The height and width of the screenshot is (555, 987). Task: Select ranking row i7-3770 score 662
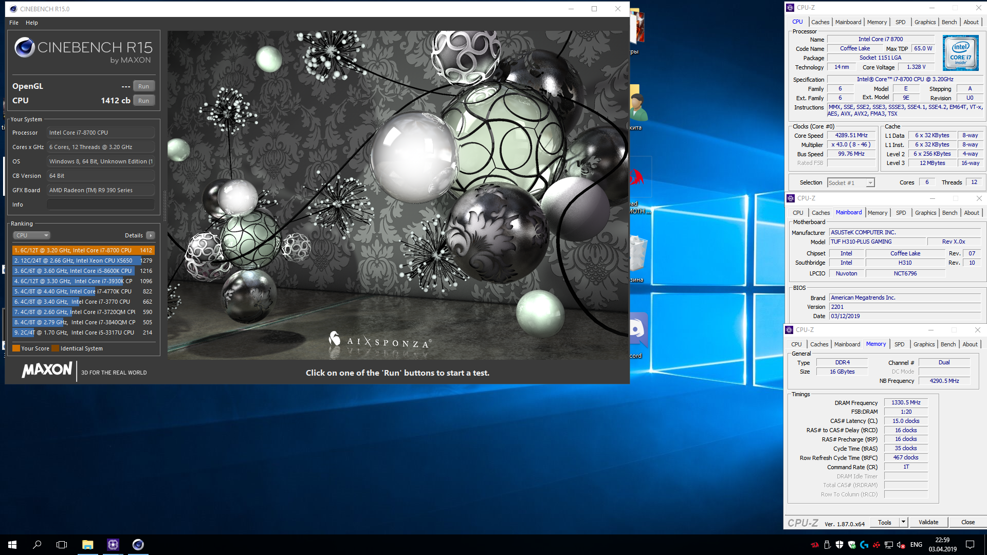click(83, 302)
